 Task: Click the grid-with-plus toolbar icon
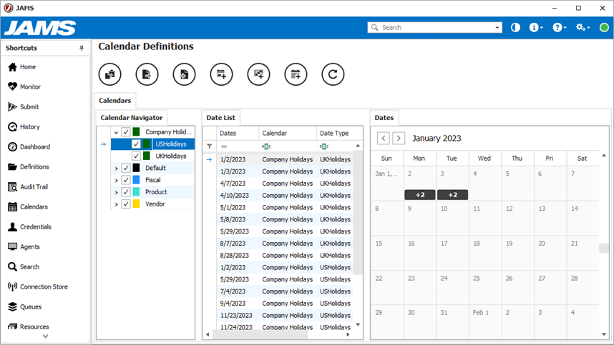click(x=258, y=74)
